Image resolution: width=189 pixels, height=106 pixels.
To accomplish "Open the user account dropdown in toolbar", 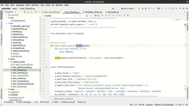I will [x=113, y=9].
